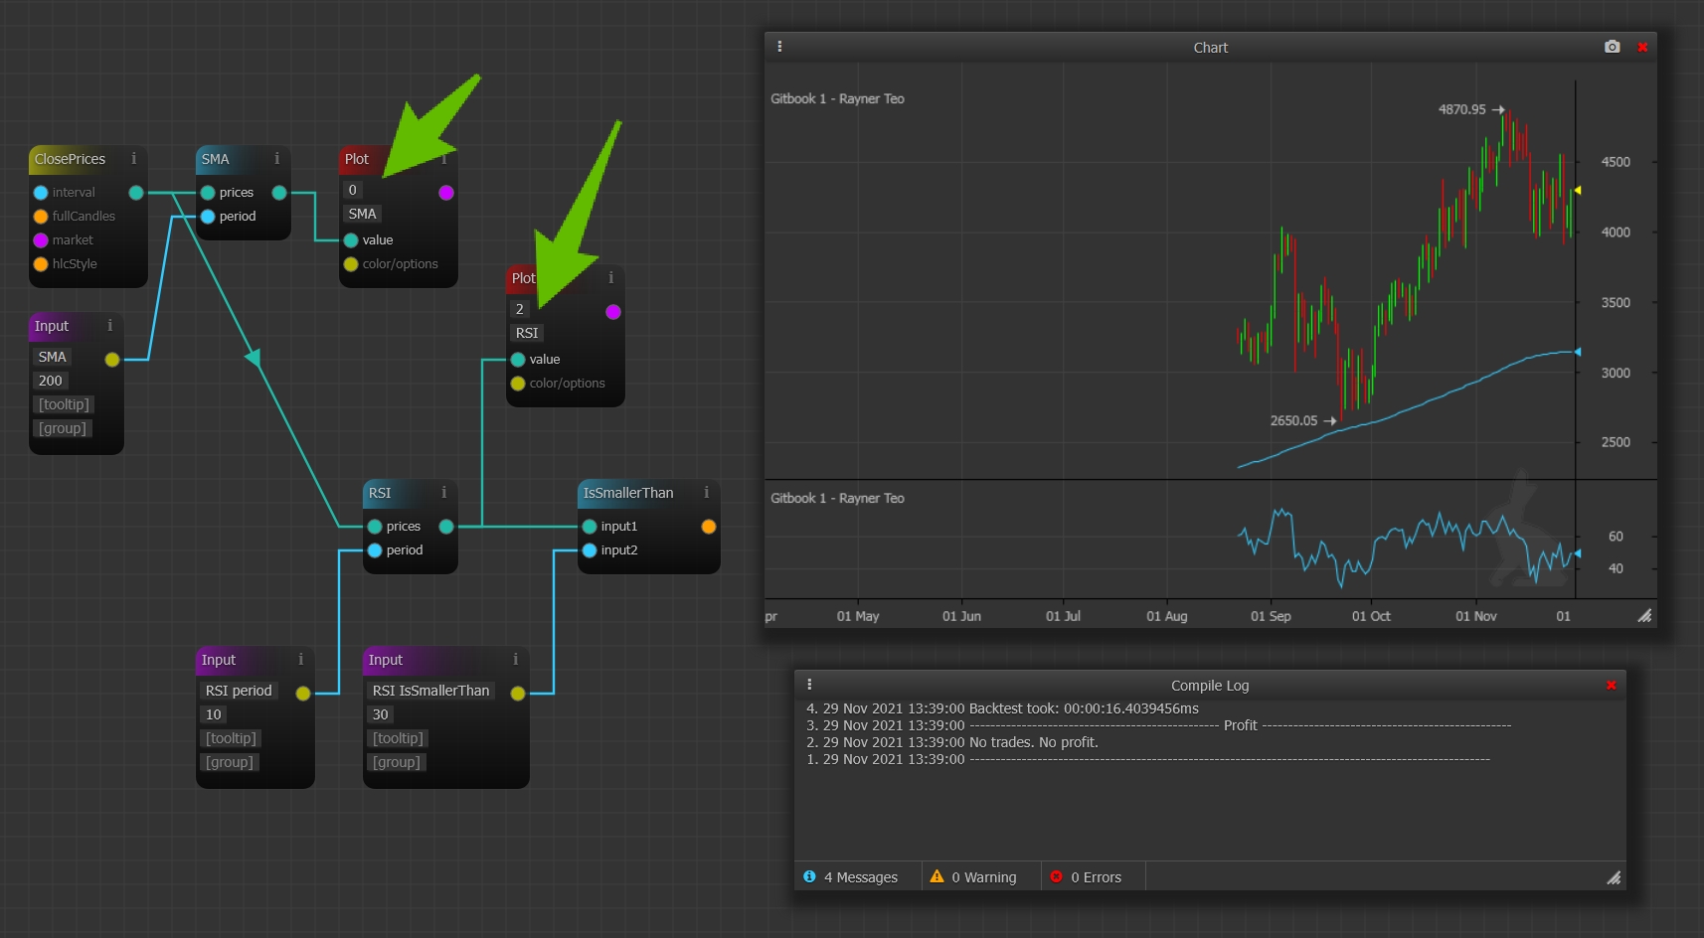The width and height of the screenshot is (1704, 938).
Task: Click the orange output port of IsSmallerThan
Action: pos(709,527)
